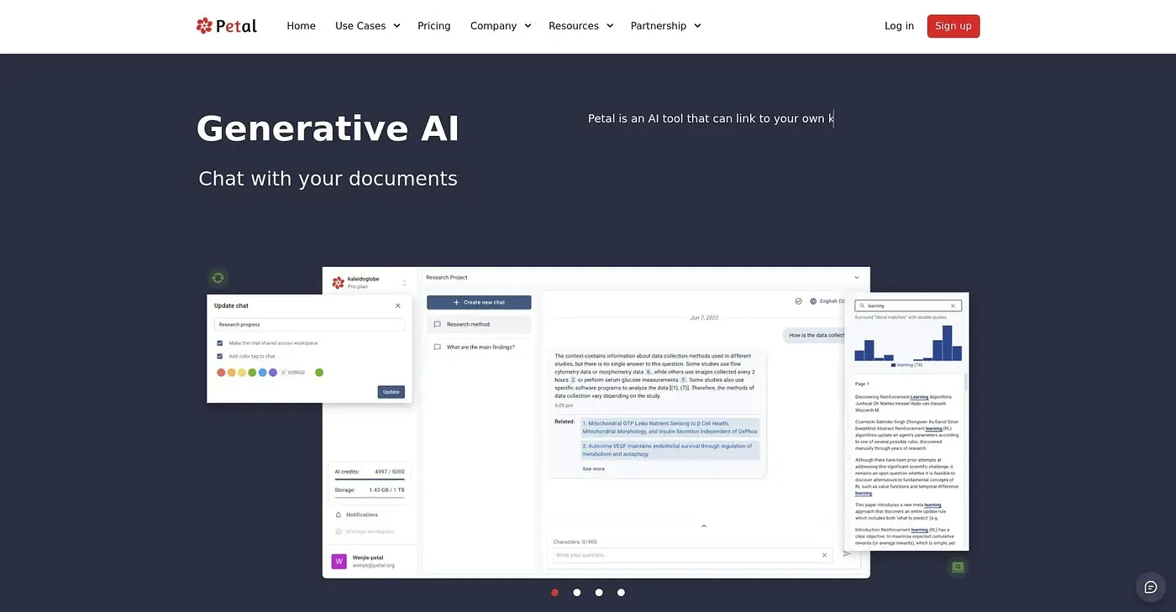Screen dimensions: 1176x612
Task: Open the Resources dropdown
Action: [580, 26]
